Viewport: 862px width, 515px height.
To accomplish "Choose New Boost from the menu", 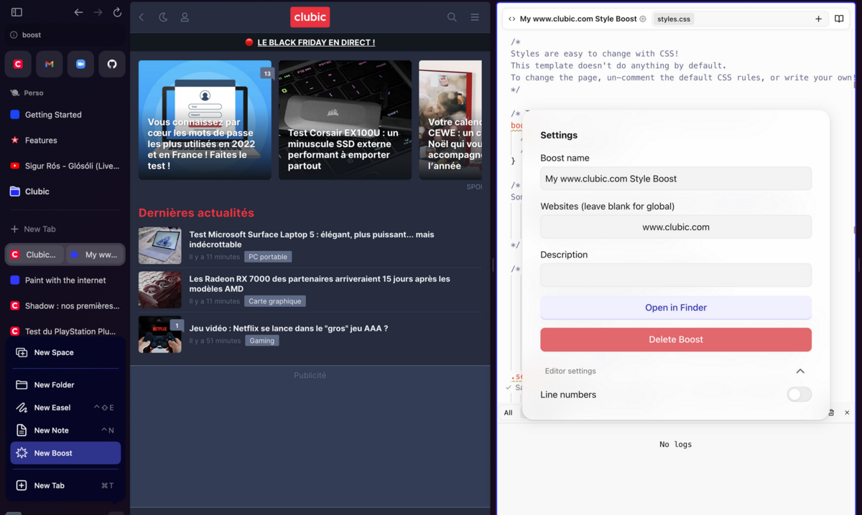I will pos(65,453).
